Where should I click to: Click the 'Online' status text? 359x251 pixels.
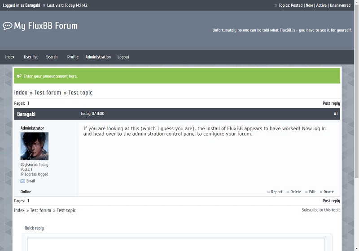coord(26,191)
